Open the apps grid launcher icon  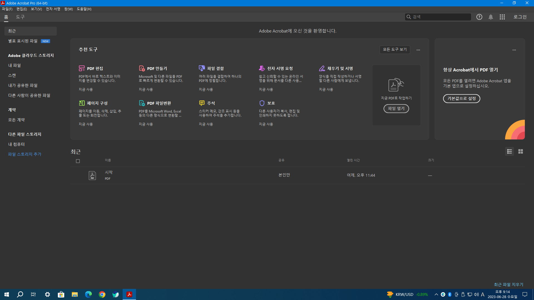tap(502, 17)
